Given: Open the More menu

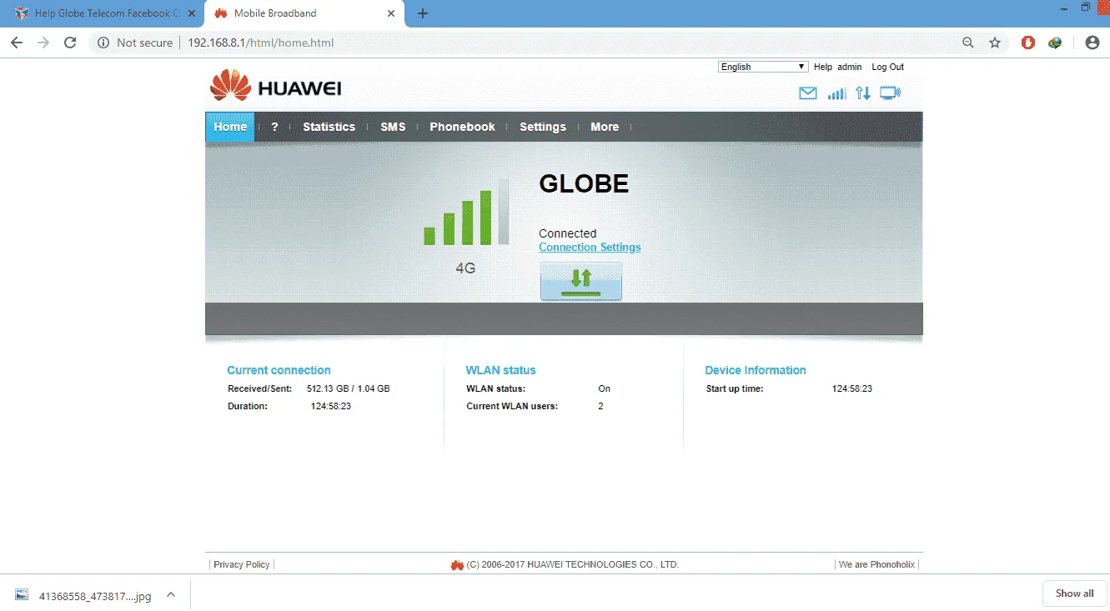Looking at the screenshot, I should point(605,127).
